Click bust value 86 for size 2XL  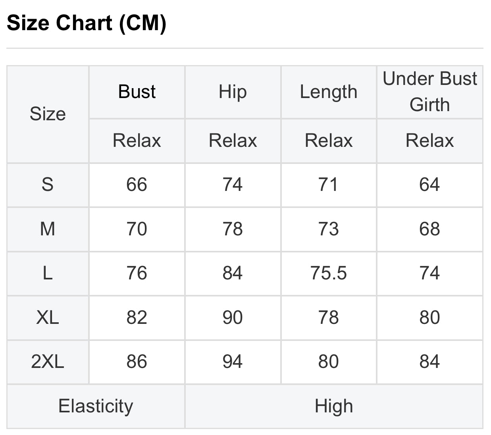tap(137, 362)
